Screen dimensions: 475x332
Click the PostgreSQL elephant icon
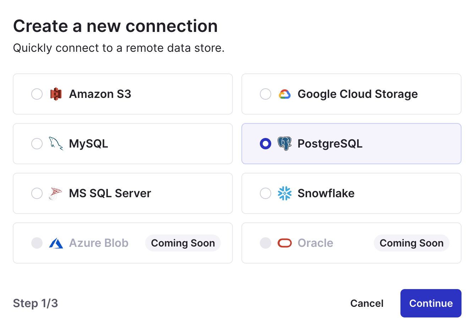click(285, 144)
